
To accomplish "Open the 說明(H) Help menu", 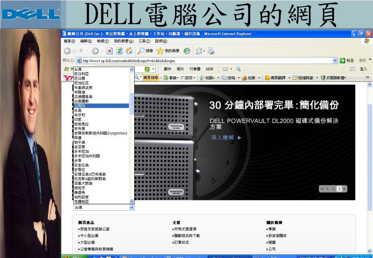I will 161,41.
